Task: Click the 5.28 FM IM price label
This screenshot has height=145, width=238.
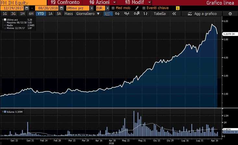Action: pyautogui.click(x=230, y=34)
